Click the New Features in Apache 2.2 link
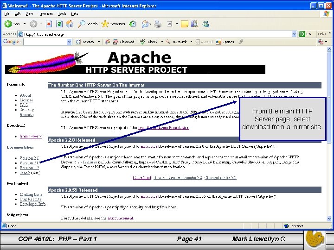The width and height of the screenshot is (334, 250). tap(178, 177)
